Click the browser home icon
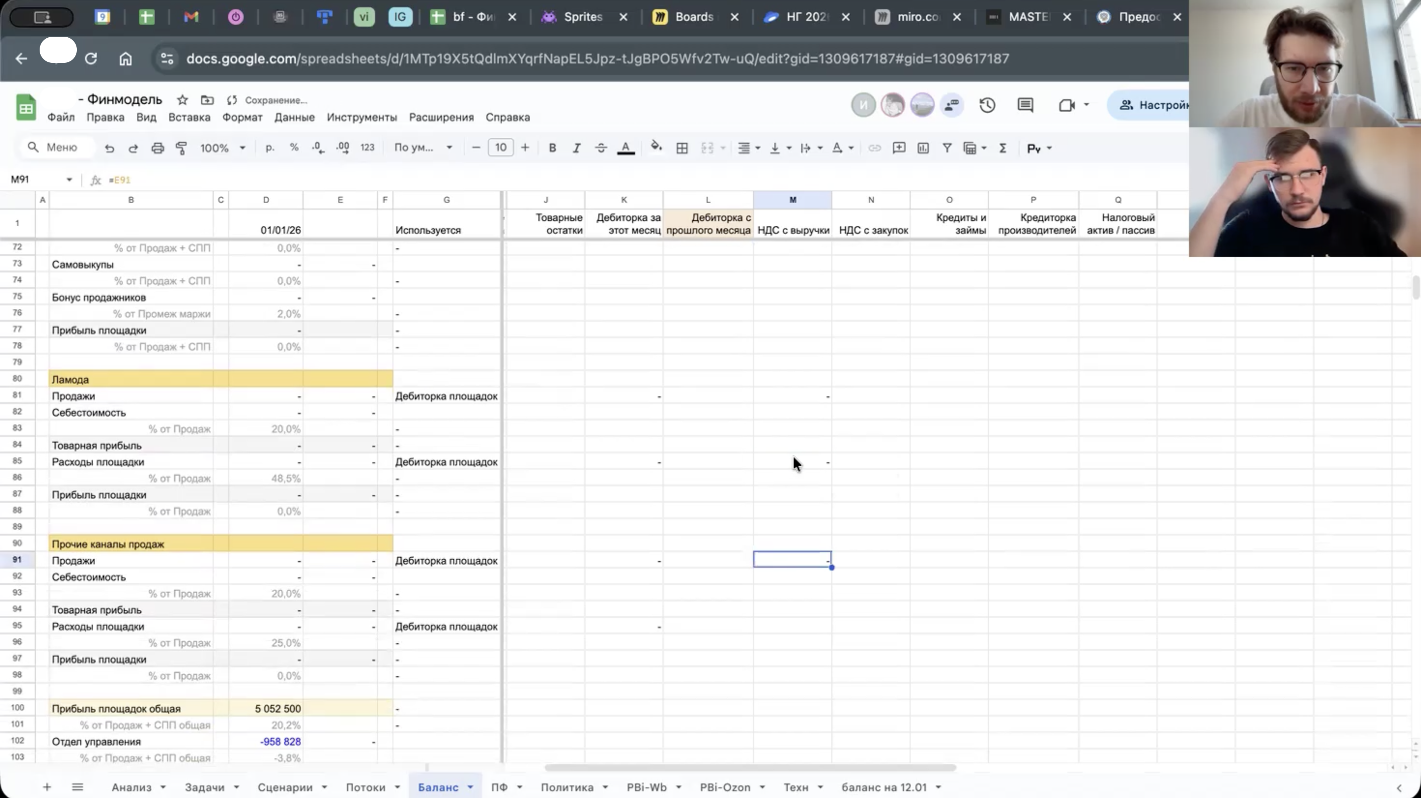 click(x=125, y=58)
